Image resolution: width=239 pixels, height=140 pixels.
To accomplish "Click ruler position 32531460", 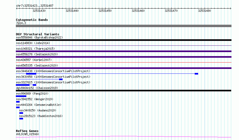I will click(138, 11).
